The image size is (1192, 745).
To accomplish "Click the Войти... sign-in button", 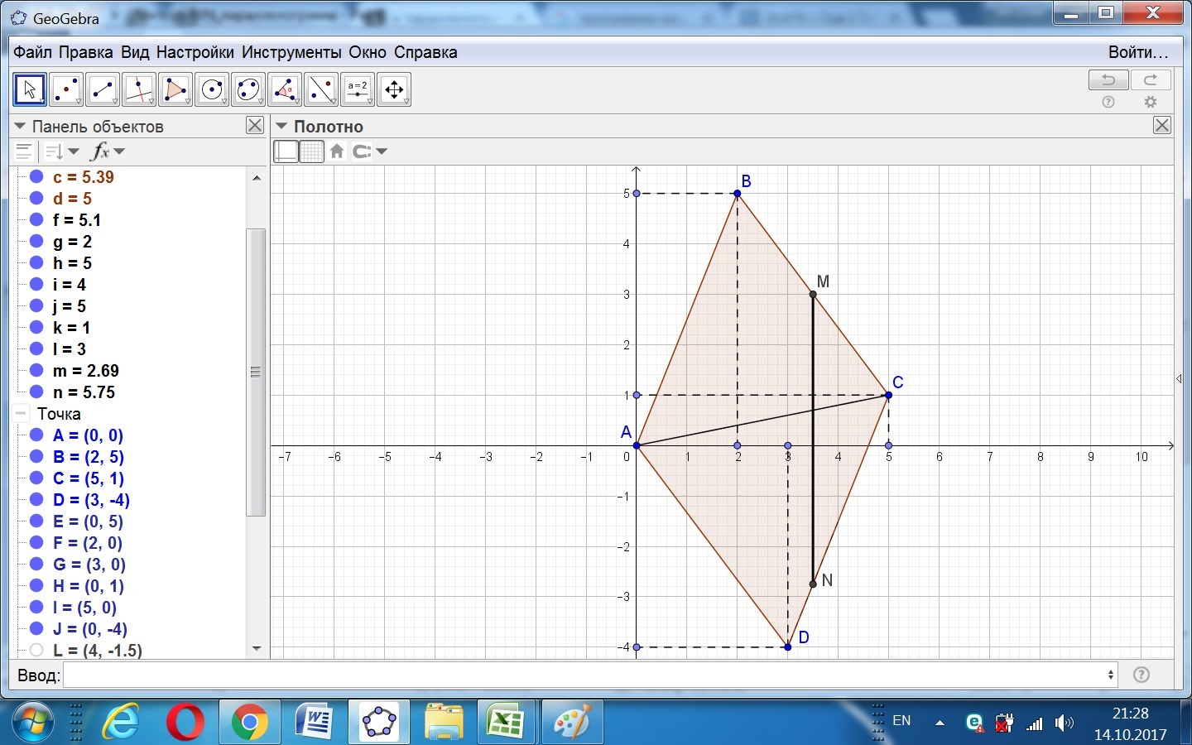I will 1138,52.
